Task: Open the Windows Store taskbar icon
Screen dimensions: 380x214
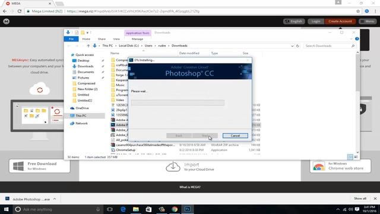Action: click(148, 209)
